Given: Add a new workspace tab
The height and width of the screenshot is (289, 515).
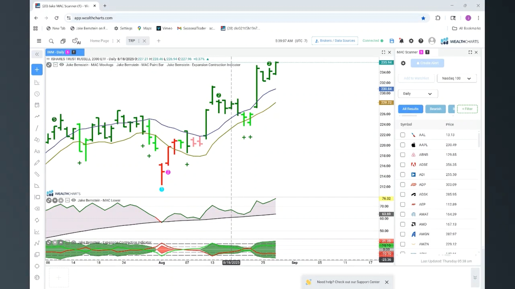Looking at the screenshot, I should tap(159, 41).
